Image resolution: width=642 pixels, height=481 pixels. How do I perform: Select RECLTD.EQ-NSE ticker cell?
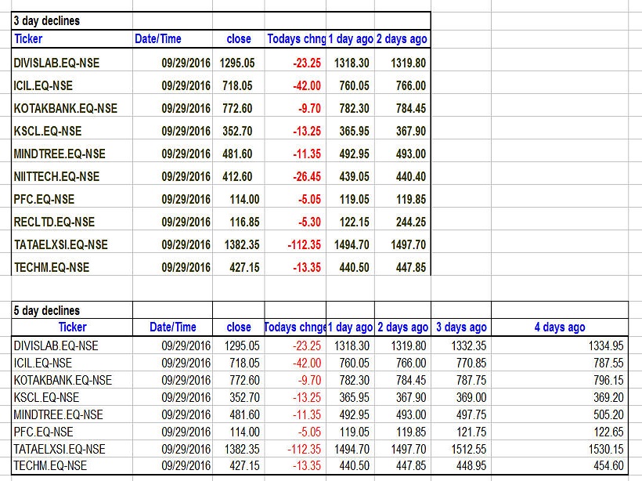[54, 222]
